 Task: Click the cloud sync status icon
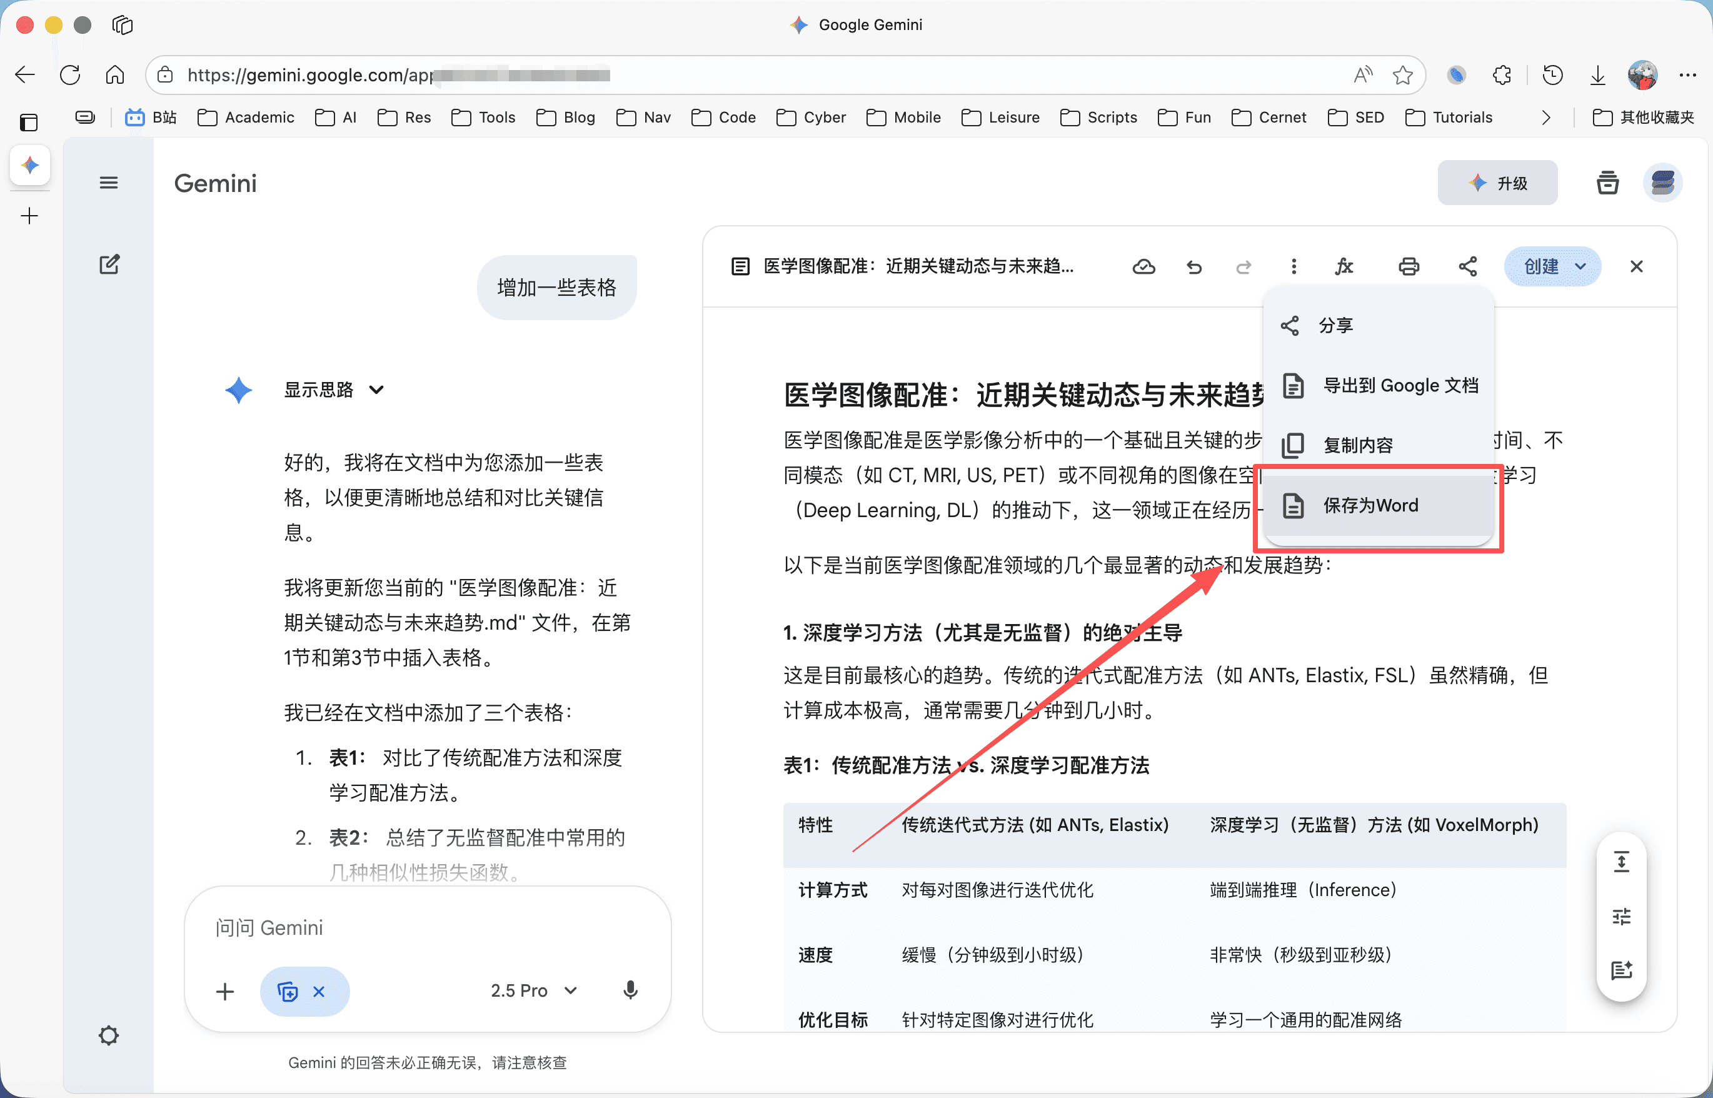[1143, 266]
